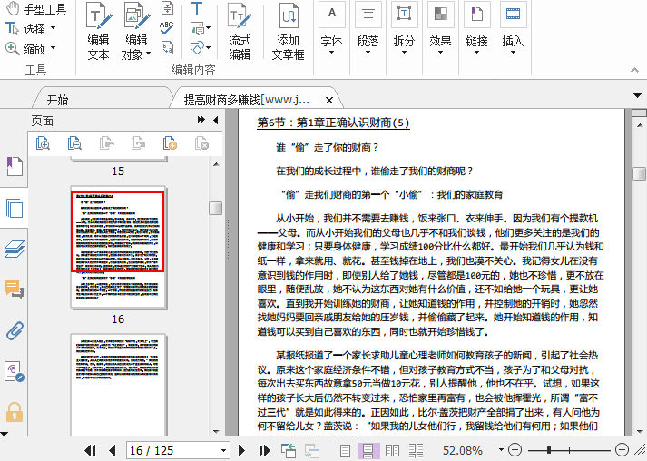
Task: Open the Attachments side panel
Action: [14, 330]
